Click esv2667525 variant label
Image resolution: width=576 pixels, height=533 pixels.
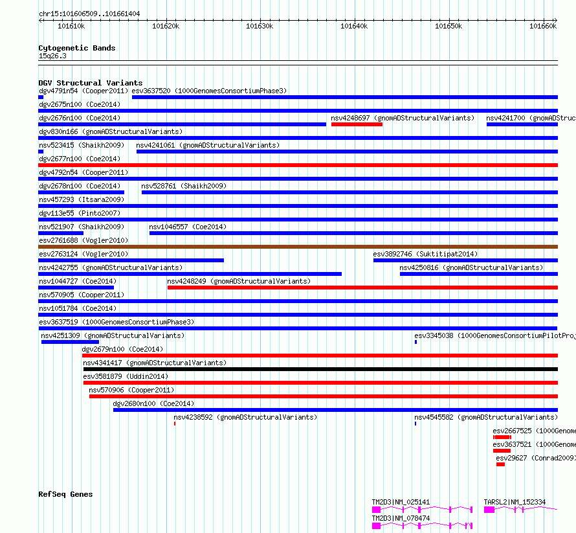(x=534, y=431)
